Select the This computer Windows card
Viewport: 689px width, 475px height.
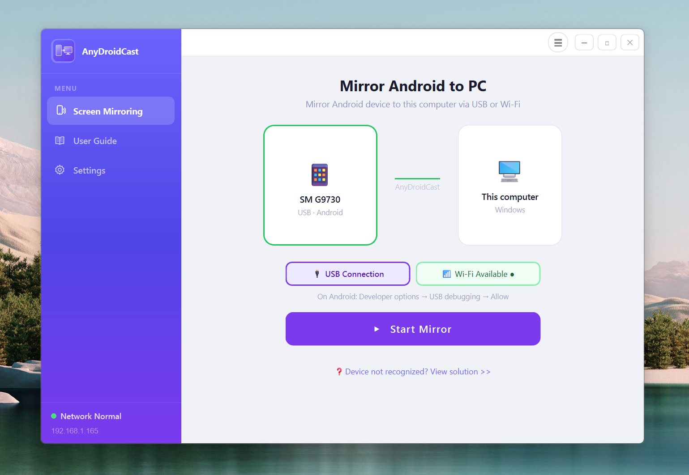(x=510, y=185)
